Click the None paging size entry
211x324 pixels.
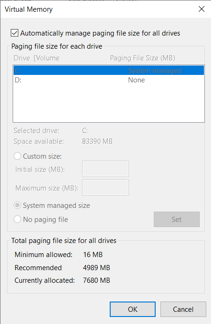136,80
